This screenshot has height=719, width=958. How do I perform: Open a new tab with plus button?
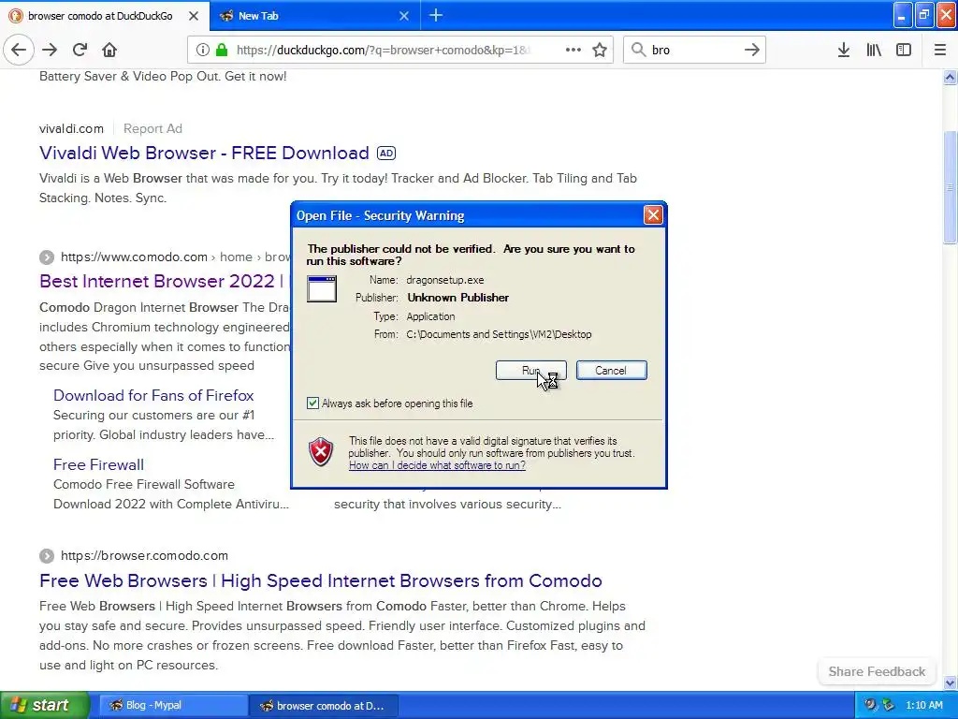coord(436,15)
